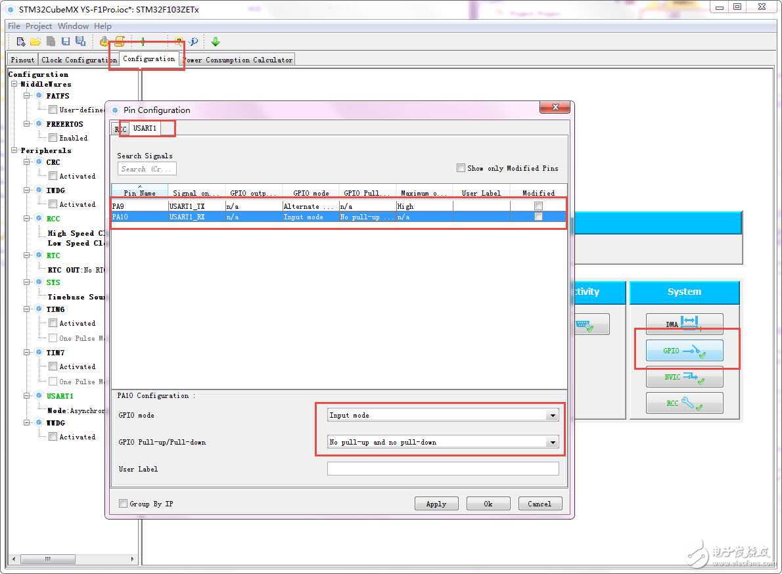Viewport: 782px width, 574px height.
Task: Collapse the Peripherals tree node
Action: 14,150
